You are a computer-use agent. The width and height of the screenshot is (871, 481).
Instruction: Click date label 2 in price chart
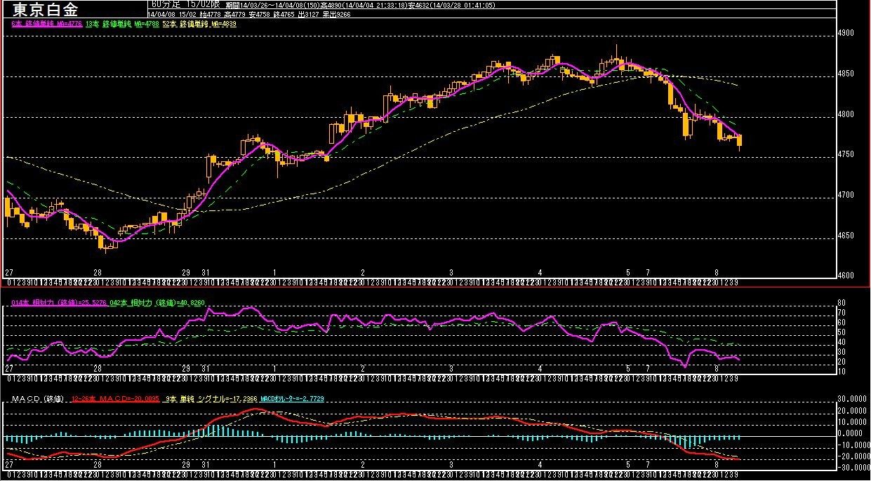click(363, 272)
